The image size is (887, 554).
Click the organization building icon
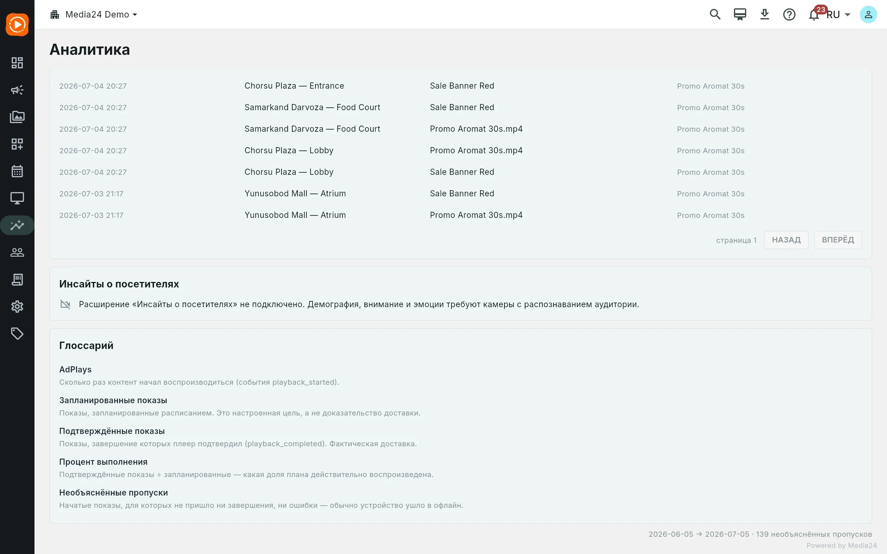[55, 15]
